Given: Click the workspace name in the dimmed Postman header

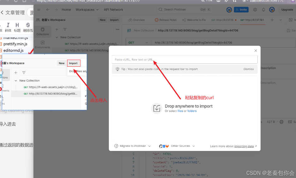Looking at the screenshot, I should click(53, 20).
